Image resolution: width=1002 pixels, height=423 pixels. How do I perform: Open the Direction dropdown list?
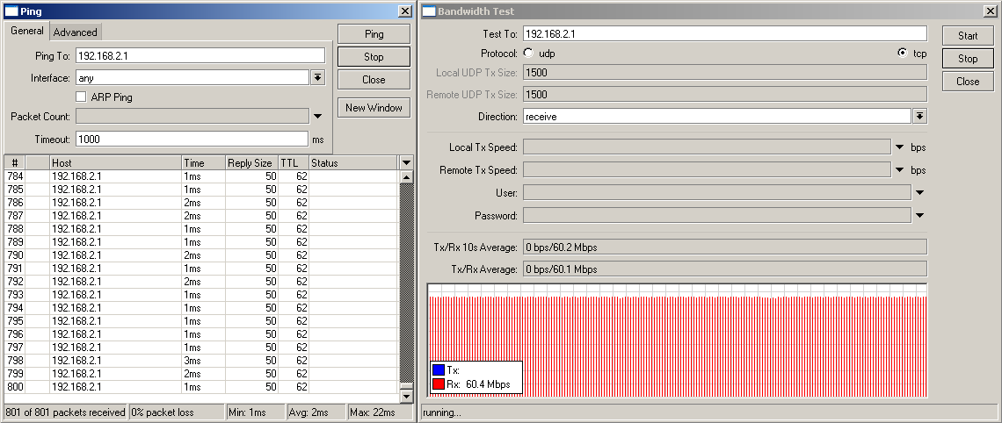[x=919, y=116]
